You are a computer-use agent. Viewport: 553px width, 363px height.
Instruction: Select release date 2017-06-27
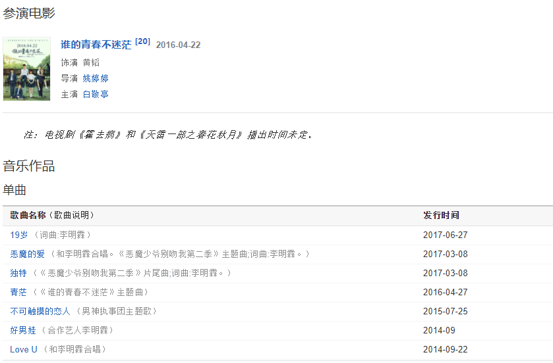[x=446, y=235]
